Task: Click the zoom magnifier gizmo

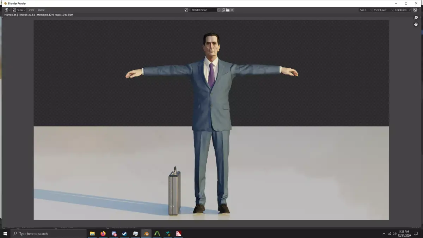Action: [416, 18]
